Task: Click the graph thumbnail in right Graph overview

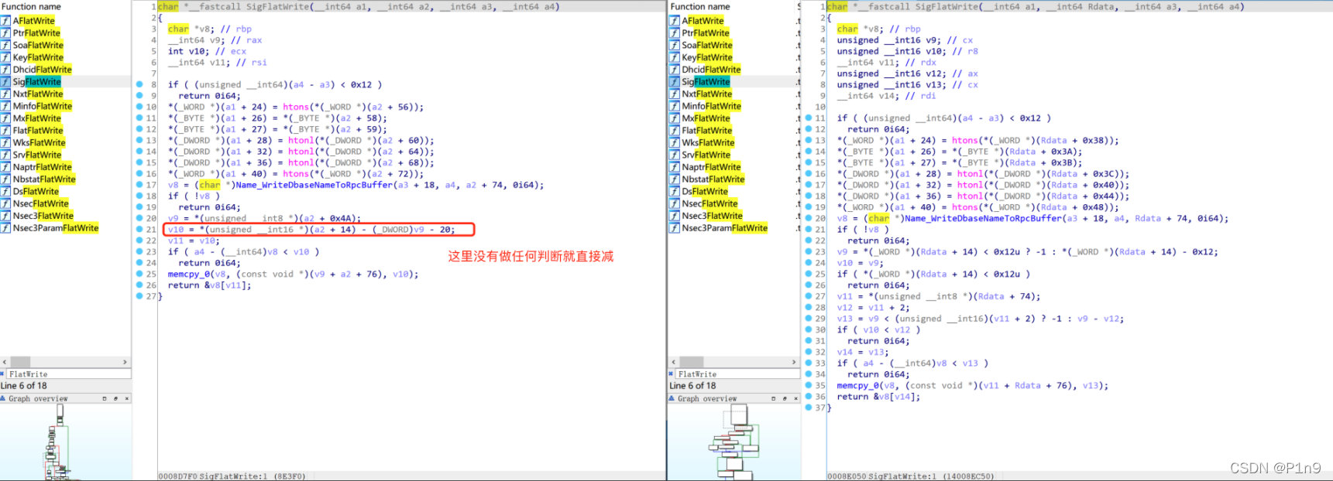Action: (x=734, y=441)
